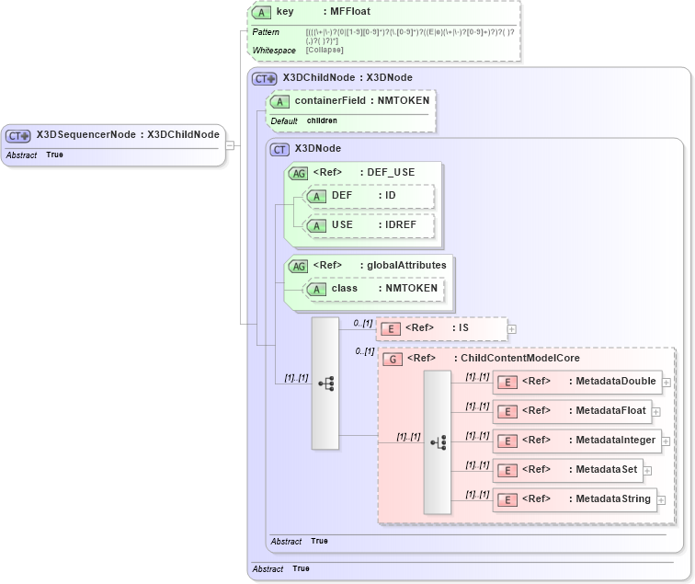This screenshot has width=695, height=584.
Task: Click the USE : IDREF attribute text
Action: pyautogui.click(x=374, y=224)
